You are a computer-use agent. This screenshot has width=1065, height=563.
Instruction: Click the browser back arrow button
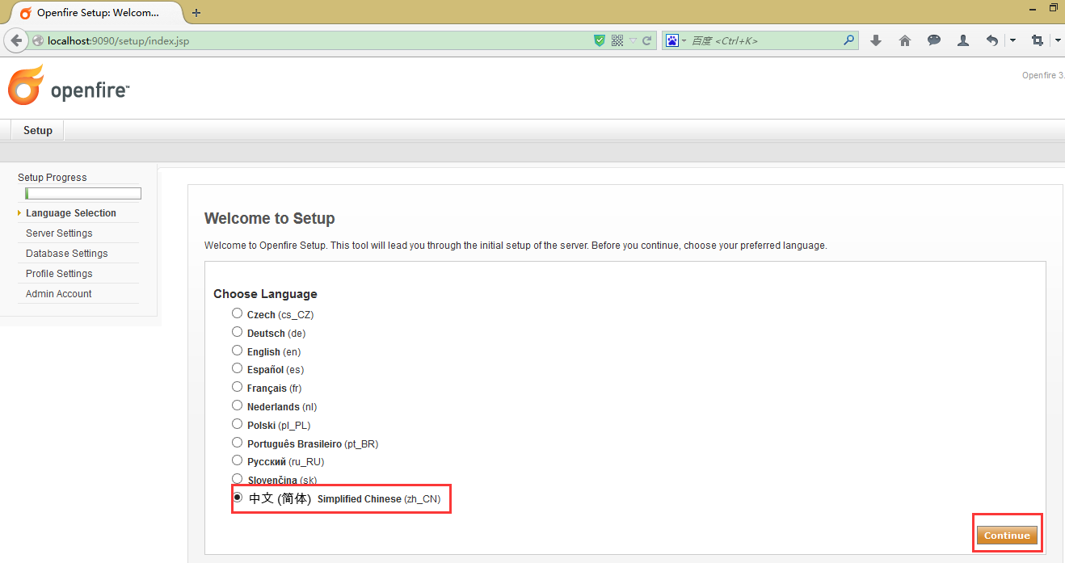(x=15, y=40)
